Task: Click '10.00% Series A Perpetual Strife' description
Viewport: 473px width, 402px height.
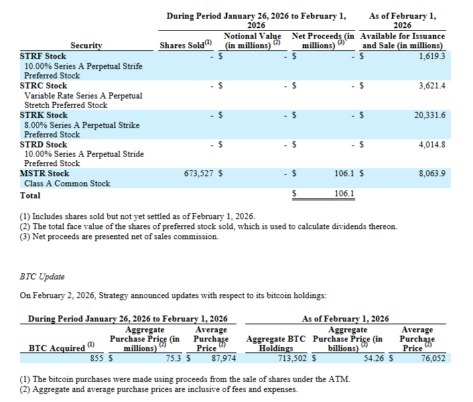Action: (83, 66)
